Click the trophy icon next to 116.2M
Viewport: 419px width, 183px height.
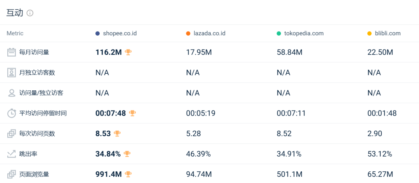click(x=128, y=52)
